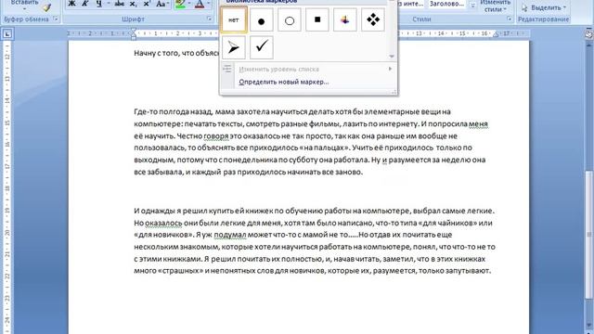Choose the filled black circle bullet

[262, 19]
